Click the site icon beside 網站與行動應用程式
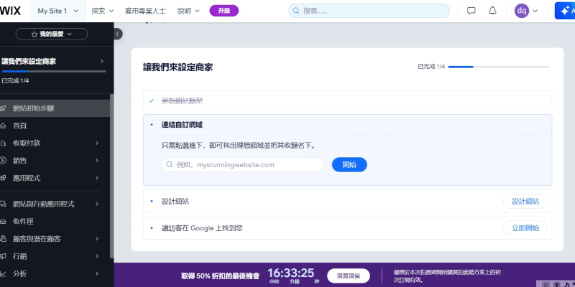Image resolution: width=575 pixels, height=287 pixels. [4, 204]
